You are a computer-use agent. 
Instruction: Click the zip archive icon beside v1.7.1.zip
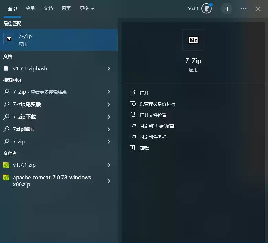pyautogui.click(x=6, y=165)
